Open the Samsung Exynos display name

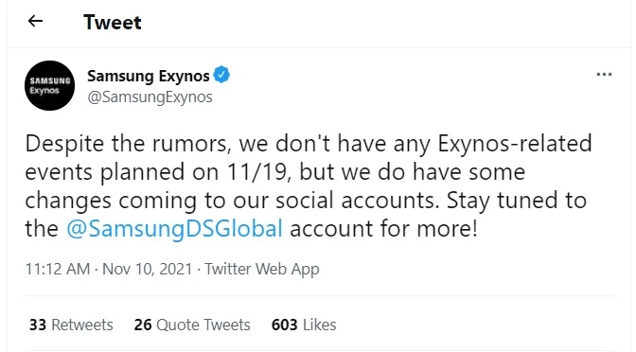(x=149, y=76)
